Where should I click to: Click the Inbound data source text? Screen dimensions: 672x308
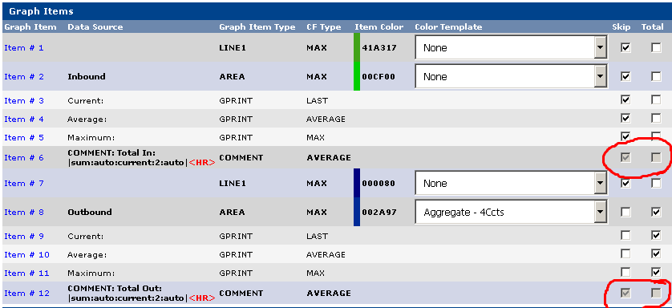click(86, 77)
